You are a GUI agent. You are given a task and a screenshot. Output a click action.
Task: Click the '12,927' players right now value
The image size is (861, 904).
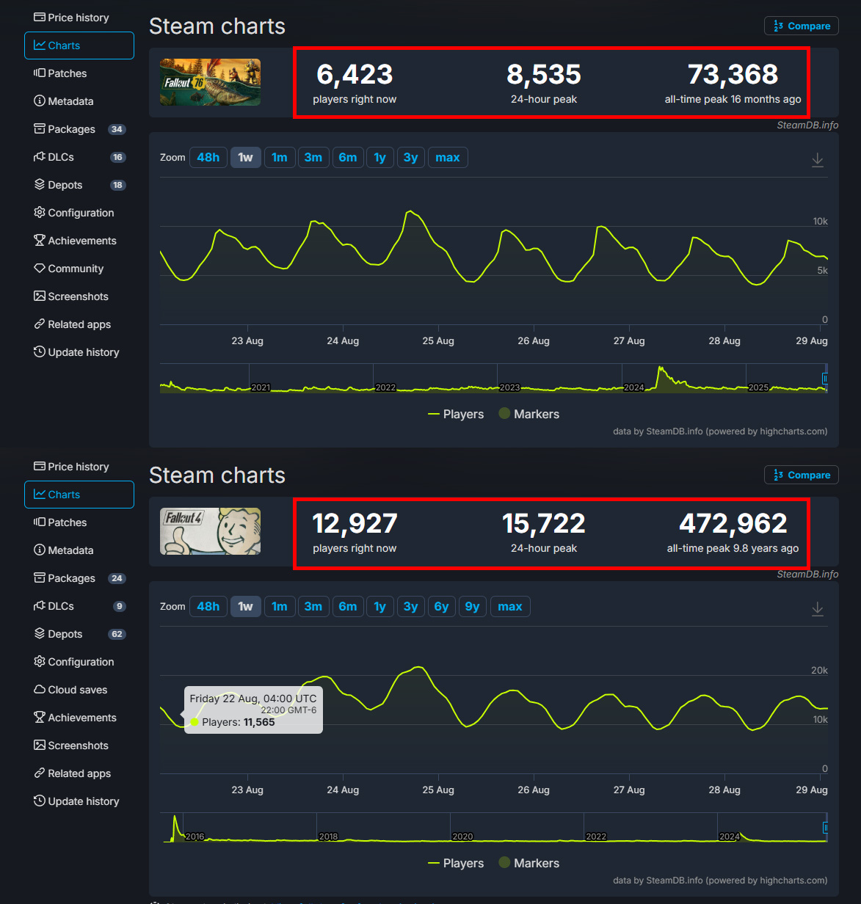coord(355,523)
